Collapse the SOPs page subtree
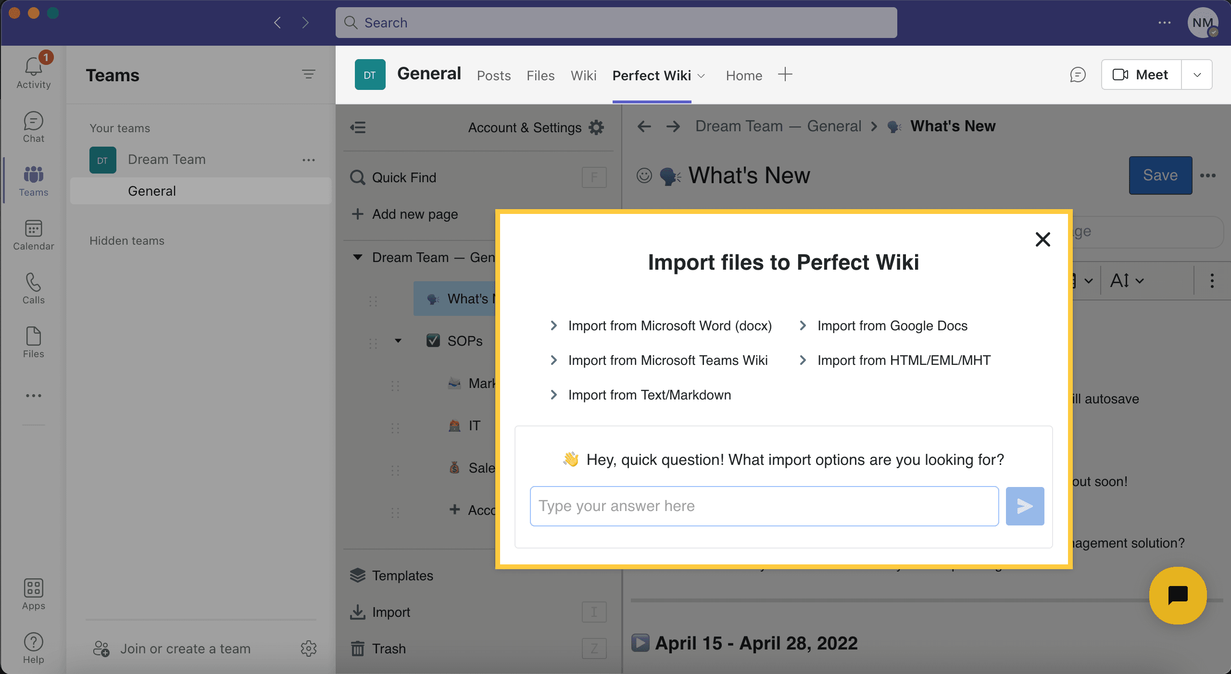1231x674 pixels. [x=398, y=341]
